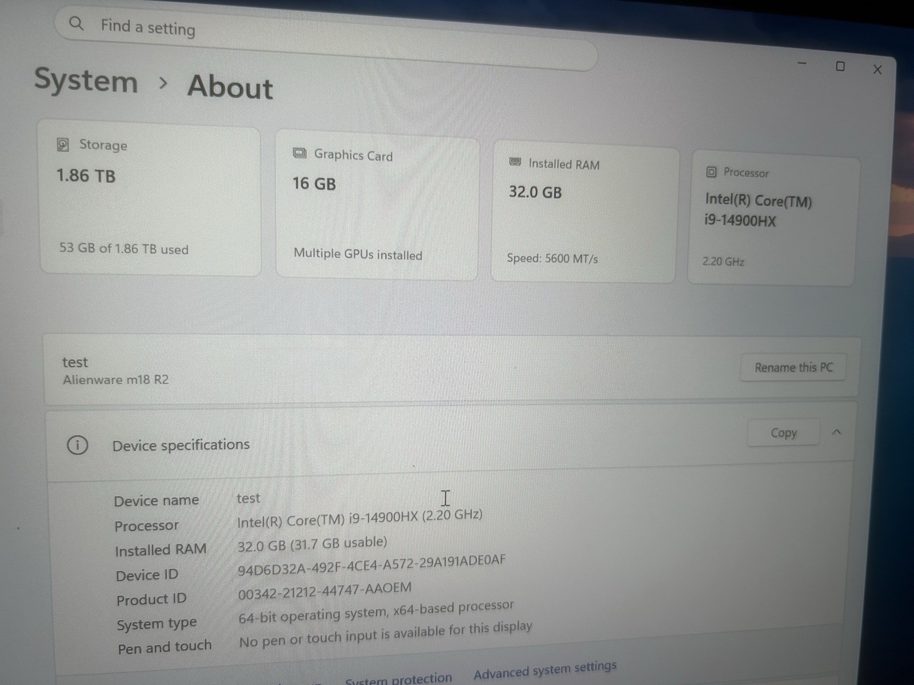
Task: Click the Storage drive icon
Action: tap(63, 144)
